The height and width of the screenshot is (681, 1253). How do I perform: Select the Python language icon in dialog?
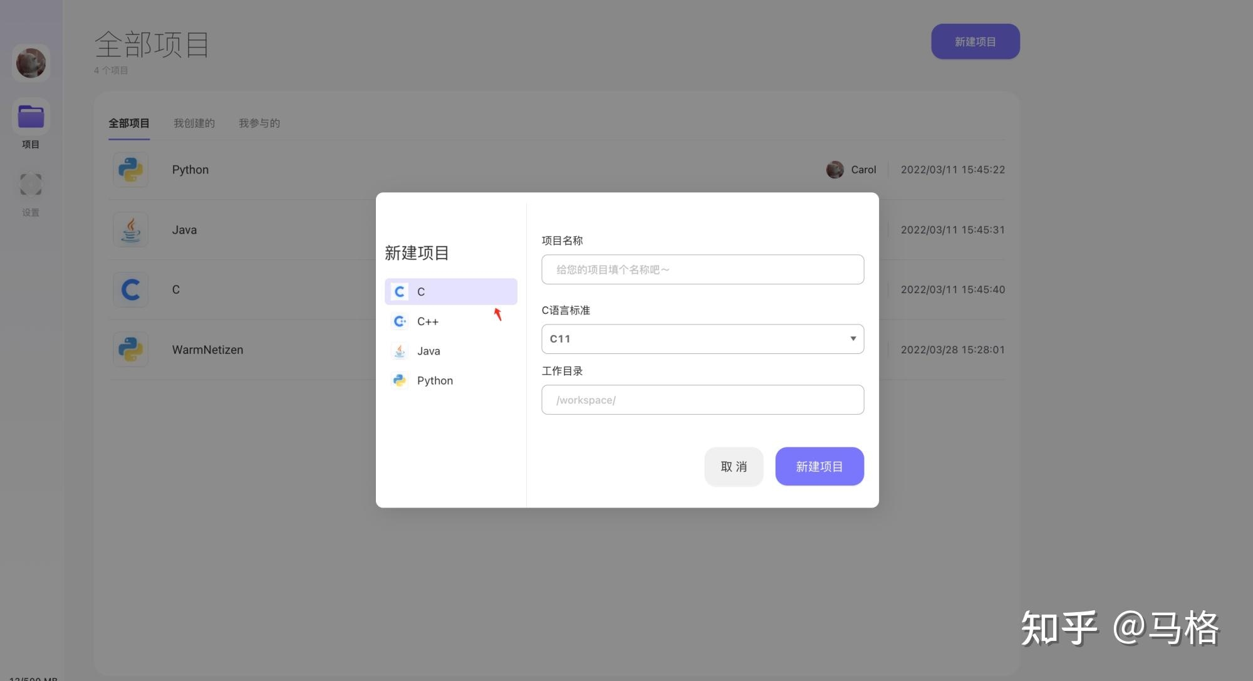[399, 380]
